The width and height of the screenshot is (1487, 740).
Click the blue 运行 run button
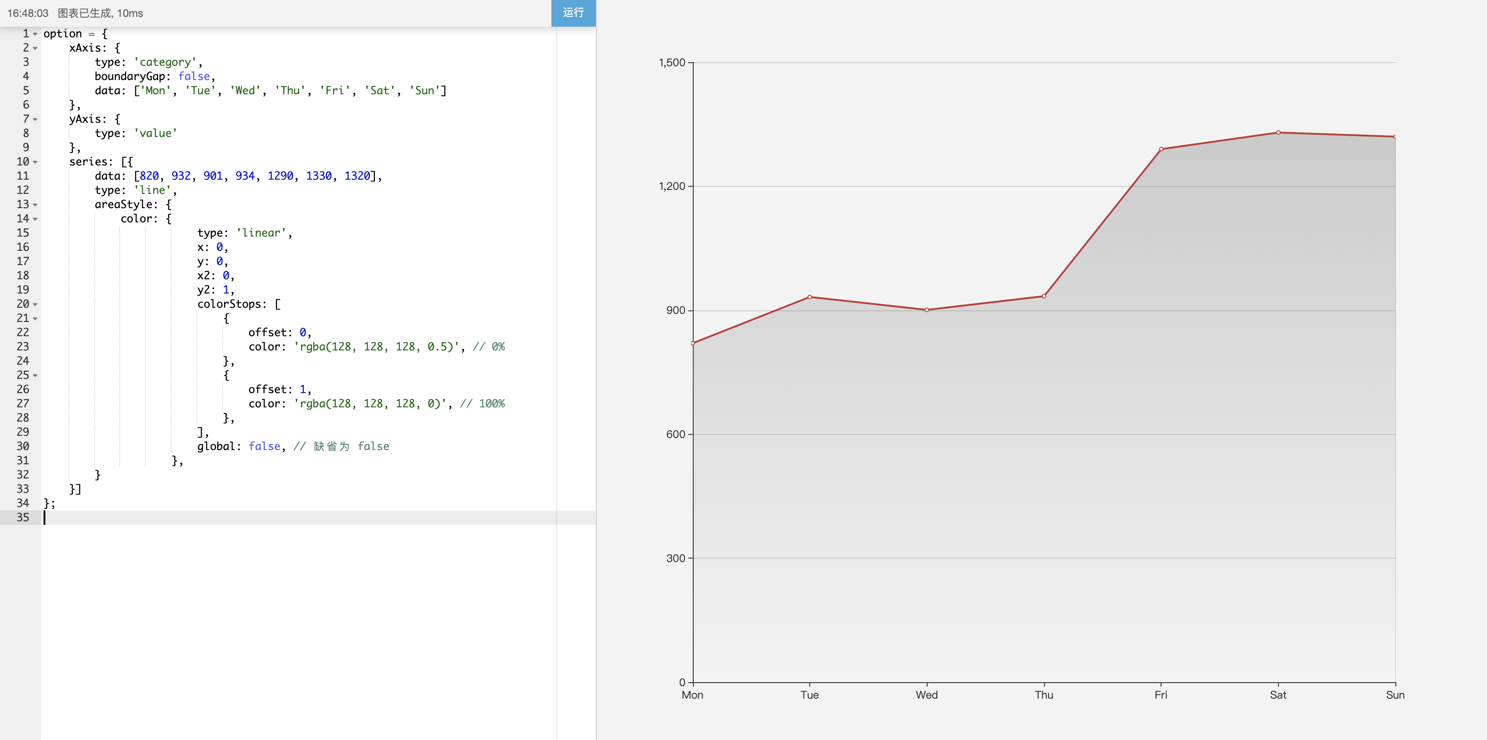click(573, 13)
